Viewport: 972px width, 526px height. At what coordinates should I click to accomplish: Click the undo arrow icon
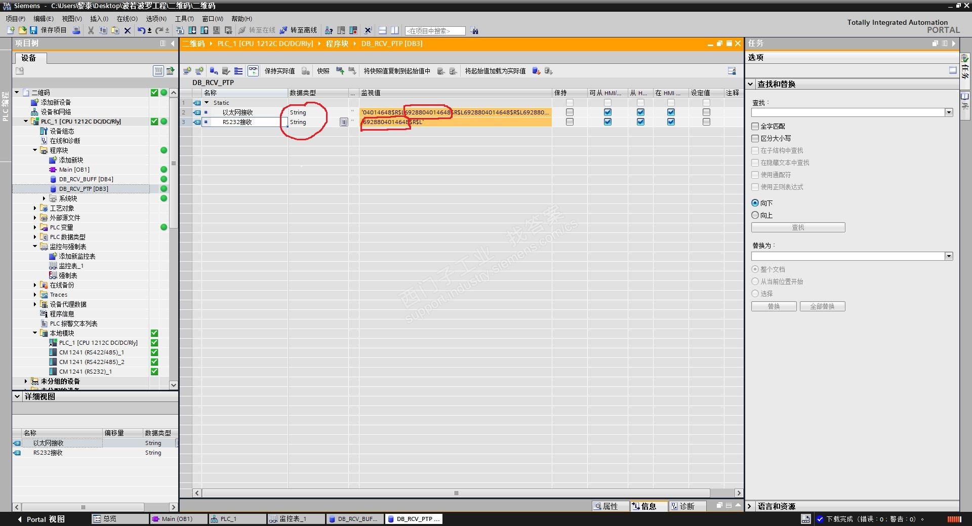click(141, 30)
